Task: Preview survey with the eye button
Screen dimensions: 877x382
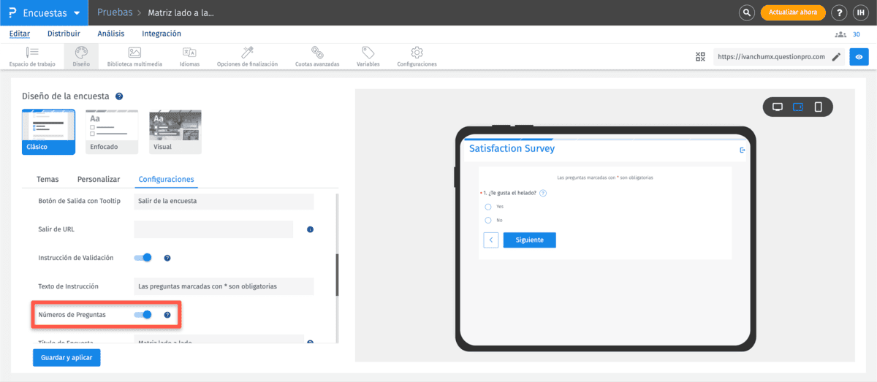Action: [859, 57]
